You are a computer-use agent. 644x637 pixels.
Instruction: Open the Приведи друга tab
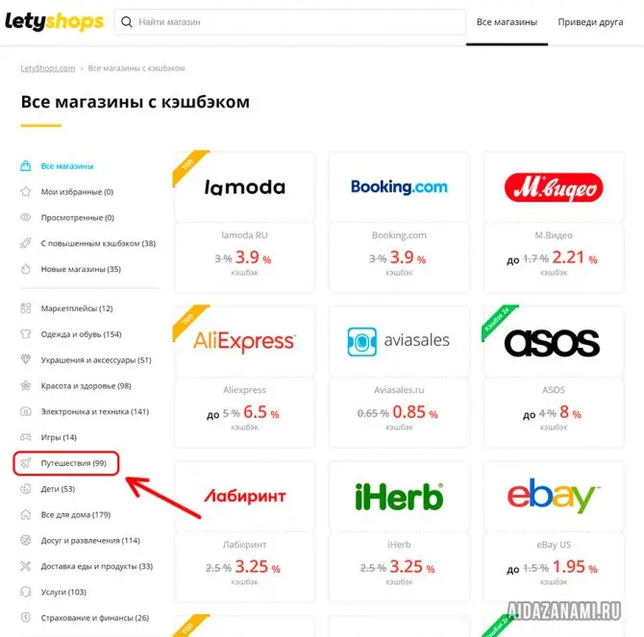(590, 22)
